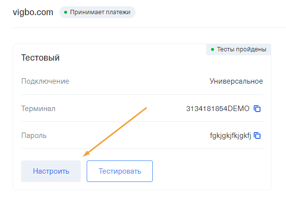Click the green dot in Принимает платежи badge

(x=66, y=12)
